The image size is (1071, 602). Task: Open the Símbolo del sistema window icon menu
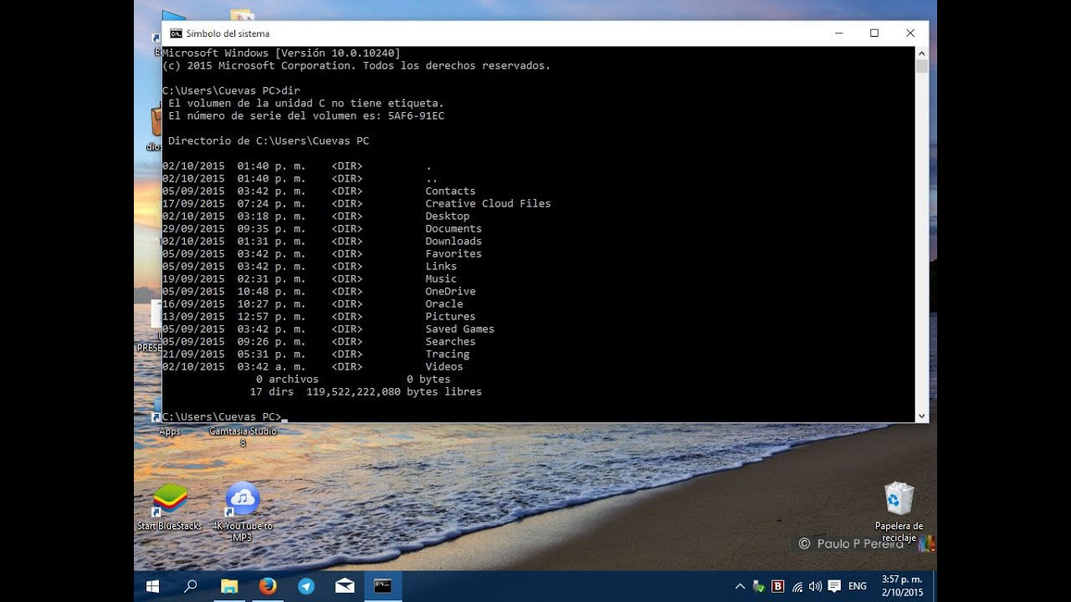(176, 33)
